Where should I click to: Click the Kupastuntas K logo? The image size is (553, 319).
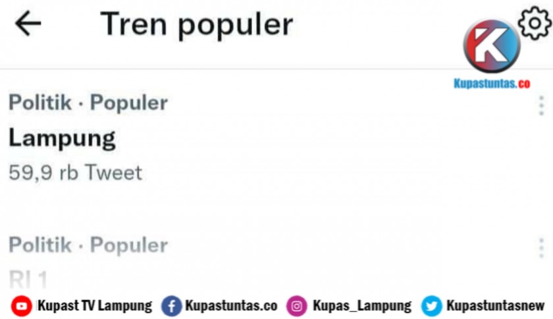click(491, 46)
